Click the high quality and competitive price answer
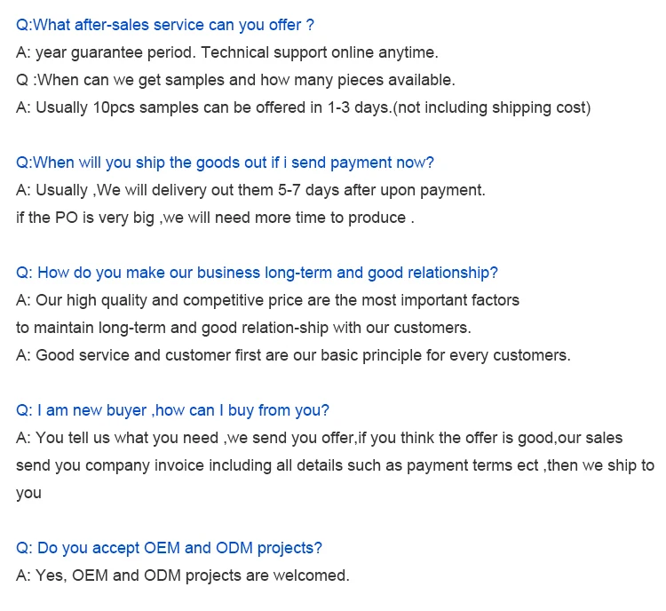 click(x=267, y=300)
